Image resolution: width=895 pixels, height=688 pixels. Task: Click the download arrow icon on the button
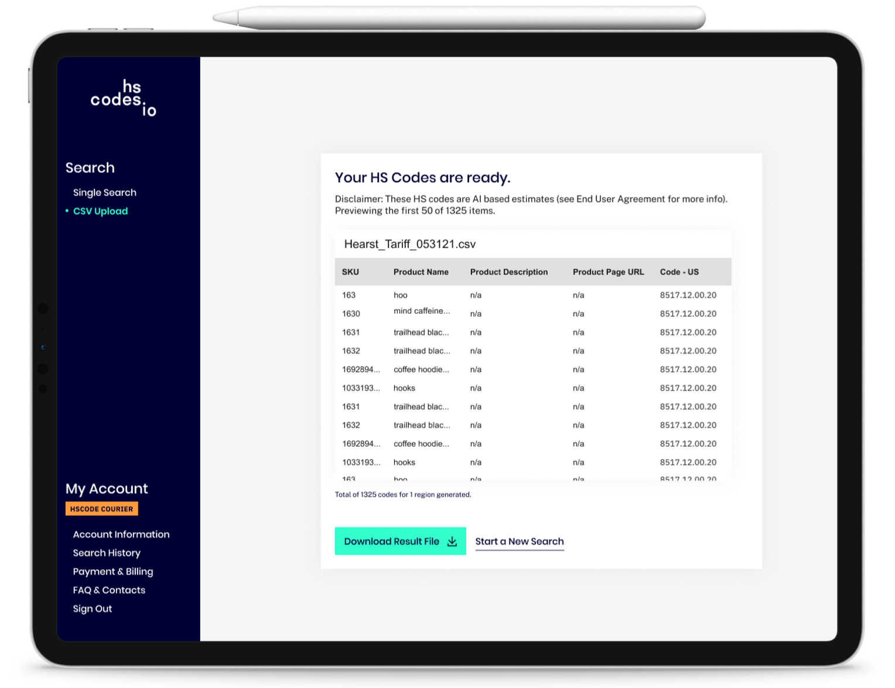coord(452,542)
